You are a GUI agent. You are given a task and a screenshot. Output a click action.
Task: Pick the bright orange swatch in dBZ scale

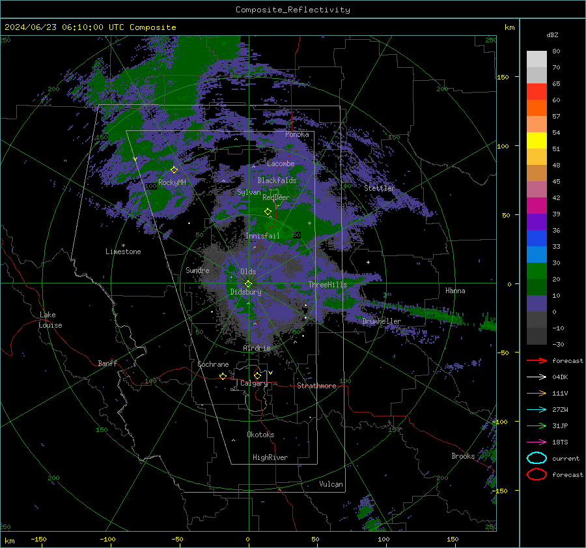(537, 108)
